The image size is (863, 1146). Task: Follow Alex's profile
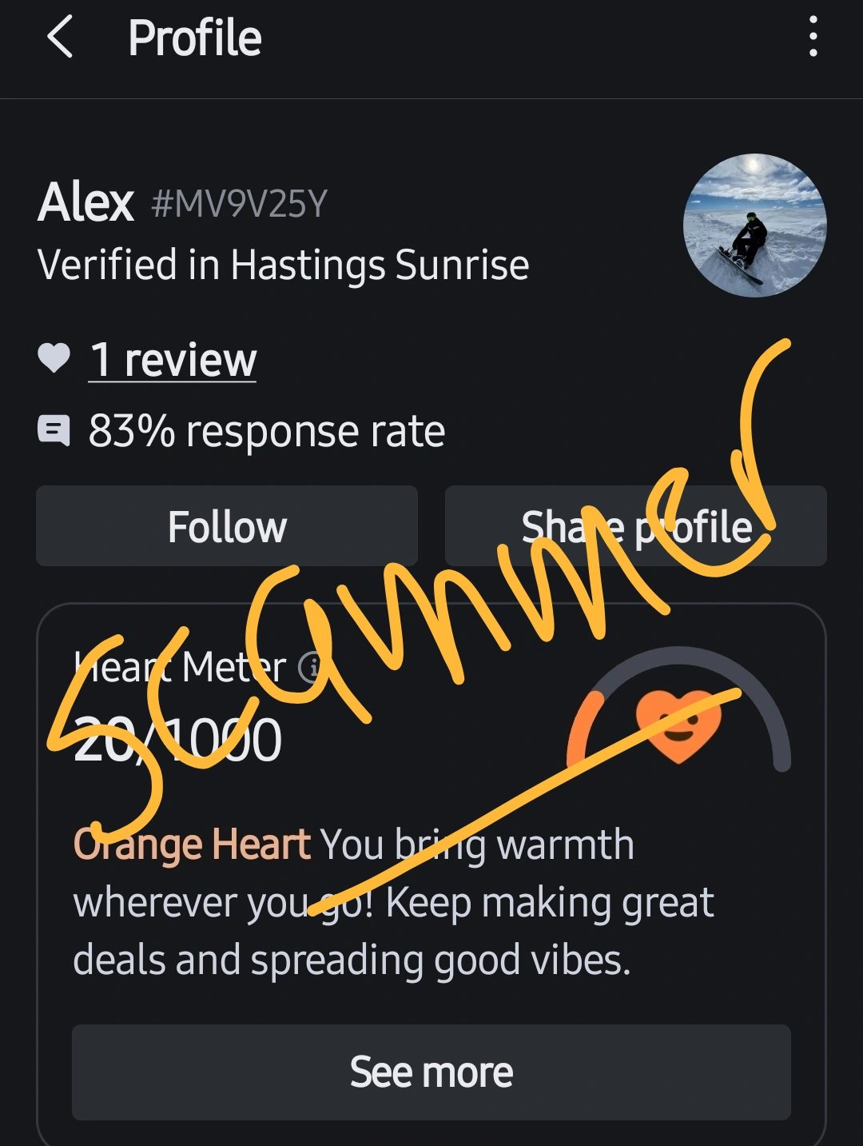click(227, 526)
